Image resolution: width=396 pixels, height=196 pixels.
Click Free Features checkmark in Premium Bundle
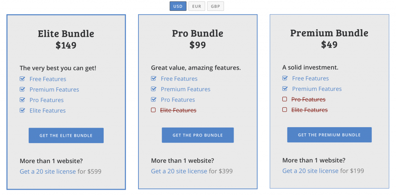(285, 78)
